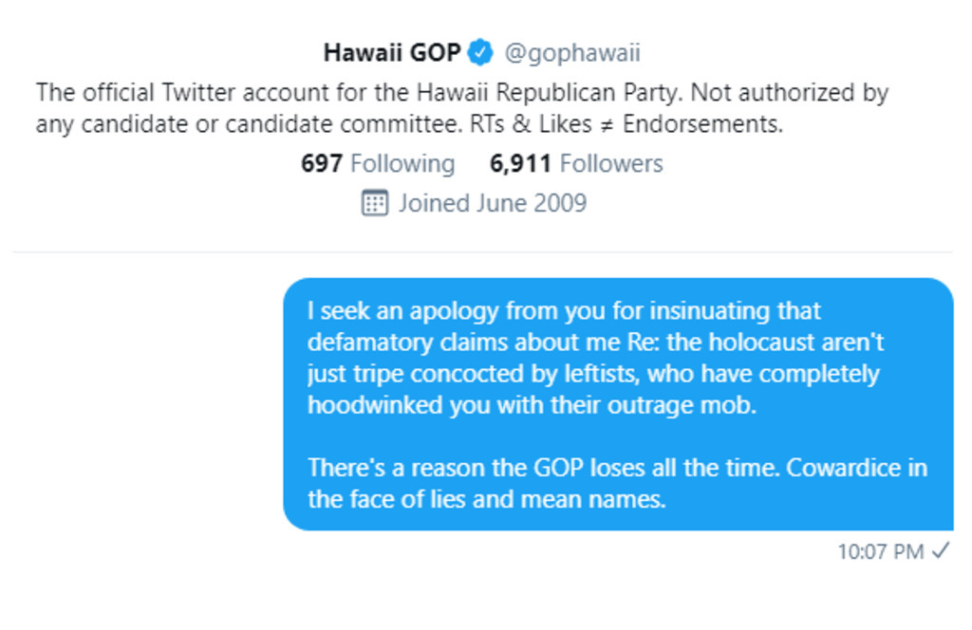Open the Hawaii GOP profile name

391,52
